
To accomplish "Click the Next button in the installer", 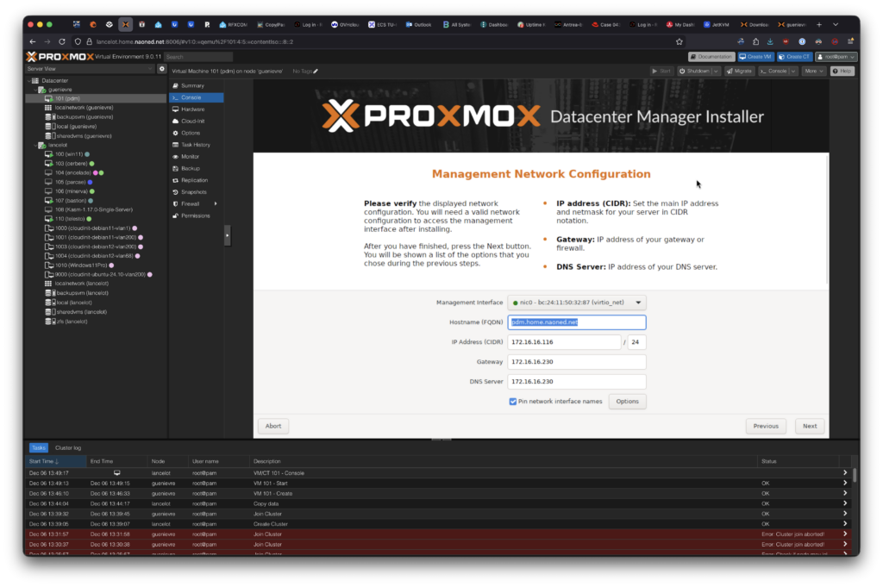I will click(810, 426).
